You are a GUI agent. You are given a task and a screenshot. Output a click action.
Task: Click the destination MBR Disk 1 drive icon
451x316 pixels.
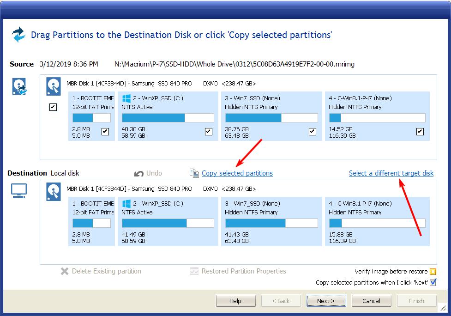point(54,191)
